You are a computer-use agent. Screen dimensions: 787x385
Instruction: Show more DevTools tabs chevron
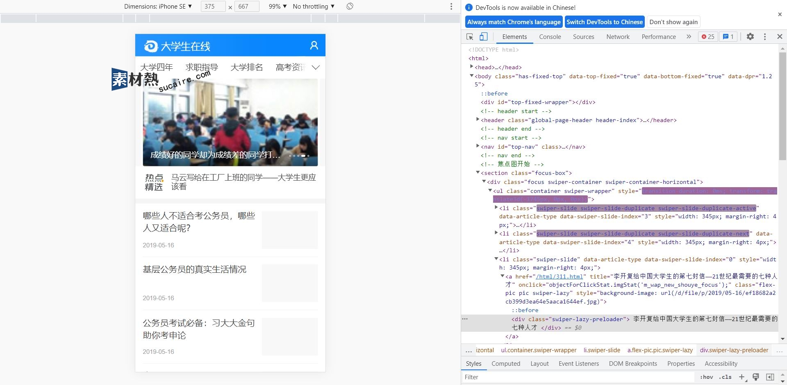click(689, 37)
